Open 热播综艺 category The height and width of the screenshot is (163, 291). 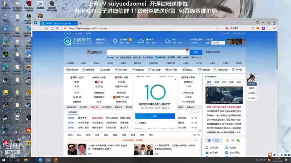coord(138,70)
